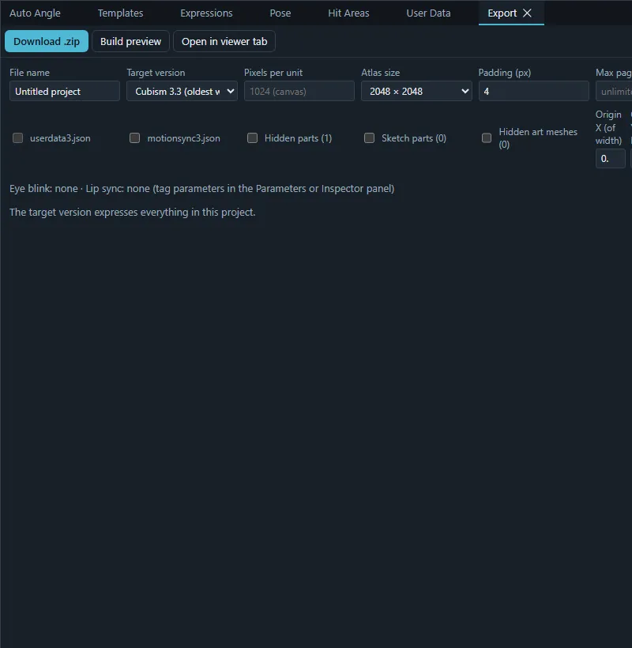Click Build preview
This screenshot has width=632, height=648.
(130, 41)
